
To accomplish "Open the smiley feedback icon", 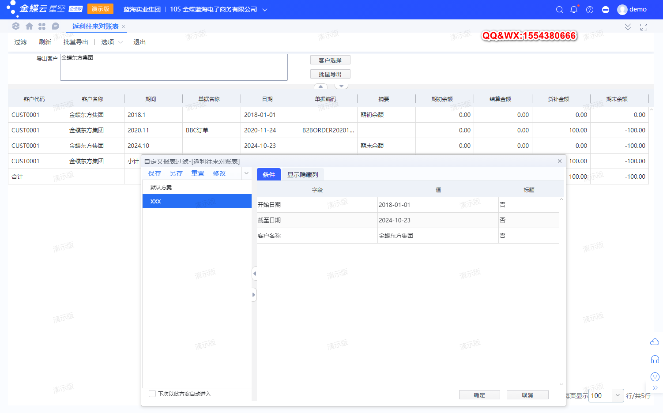I will point(655,376).
